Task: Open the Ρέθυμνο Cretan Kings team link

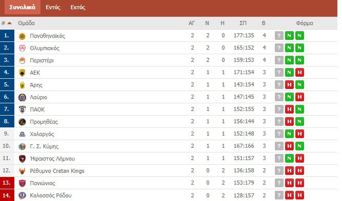Action: [57, 171]
